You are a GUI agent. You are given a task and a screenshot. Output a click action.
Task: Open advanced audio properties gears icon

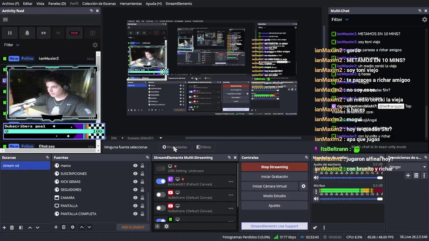tap(315, 228)
